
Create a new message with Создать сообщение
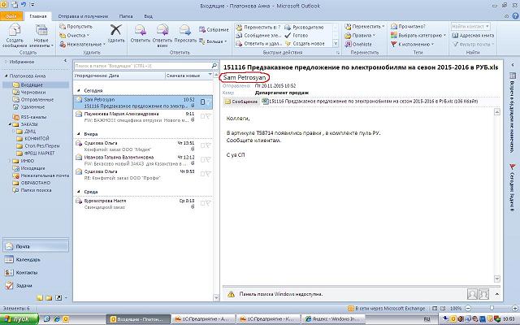15,36
